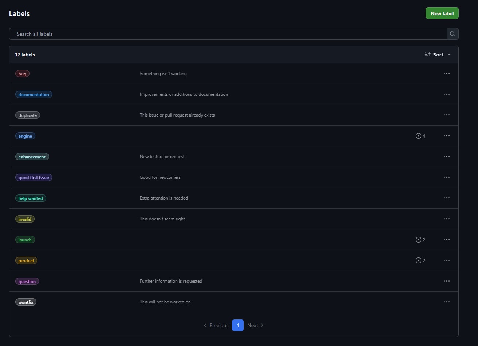Click the text 'Something isn't working'
Screen dimensions: 478x346
click(x=163, y=74)
